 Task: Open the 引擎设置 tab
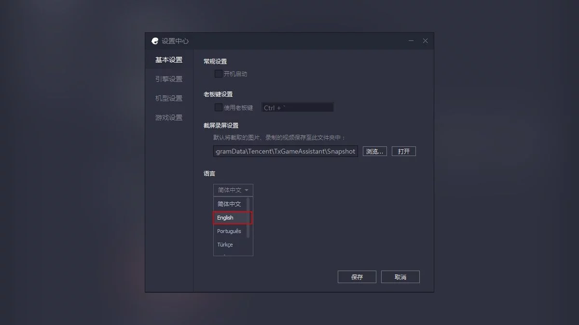(169, 79)
